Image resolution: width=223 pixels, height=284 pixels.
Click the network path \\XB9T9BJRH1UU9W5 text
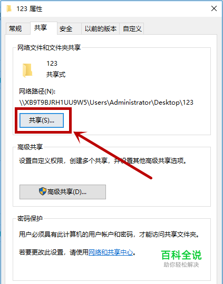point(106,103)
